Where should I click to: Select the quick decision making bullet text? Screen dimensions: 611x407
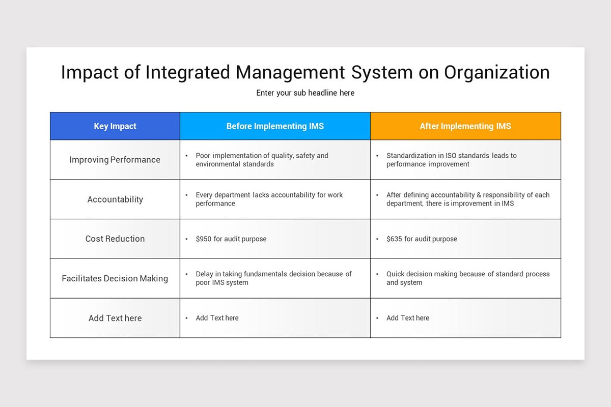pos(468,278)
